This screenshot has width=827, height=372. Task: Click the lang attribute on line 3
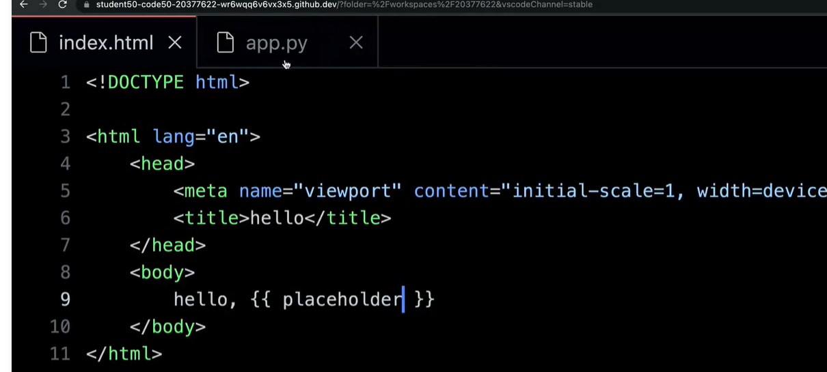click(174, 137)
